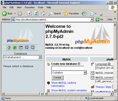118x101 pixels.
Task: Open the Mail options dropdown arrow
Action: (x=96, y=14)
